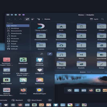Launch Terminal - Super User from launcher
Image resolution: width=107 pixels, height=107 pixels.
click(x=6, y=62)
